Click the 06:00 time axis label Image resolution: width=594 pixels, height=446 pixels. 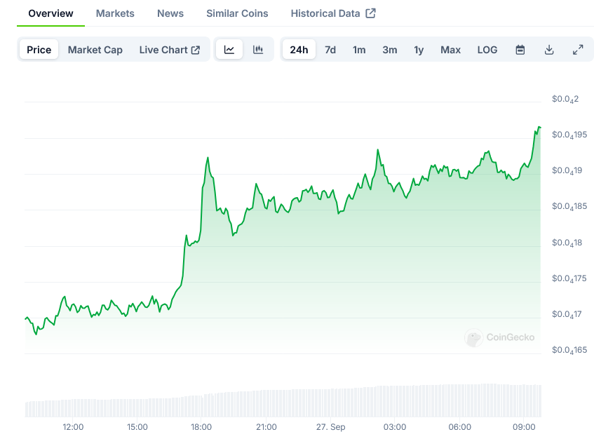(460, 427)
